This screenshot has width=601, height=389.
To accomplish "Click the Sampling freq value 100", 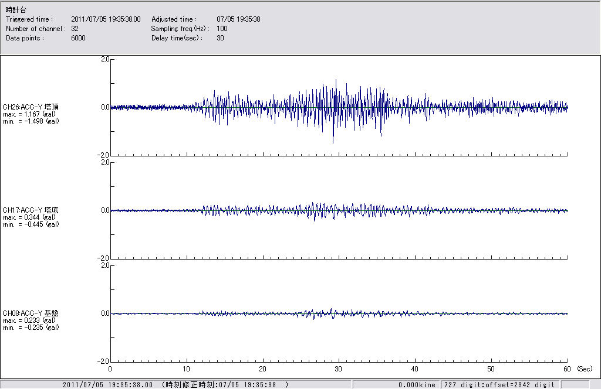I will point(222,29).
